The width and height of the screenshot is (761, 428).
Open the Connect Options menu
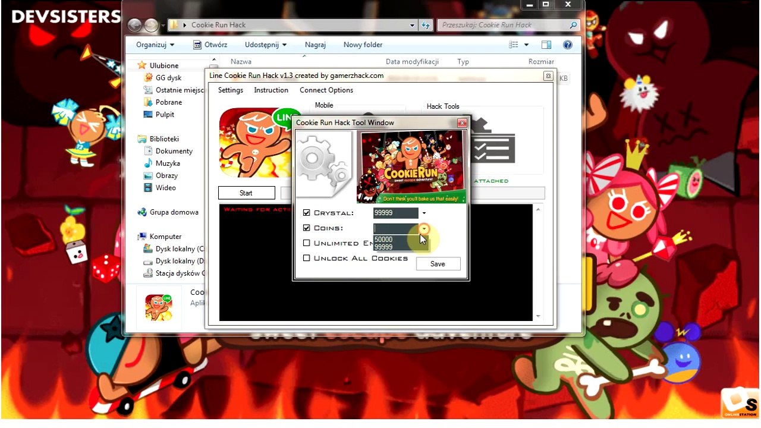326,90
